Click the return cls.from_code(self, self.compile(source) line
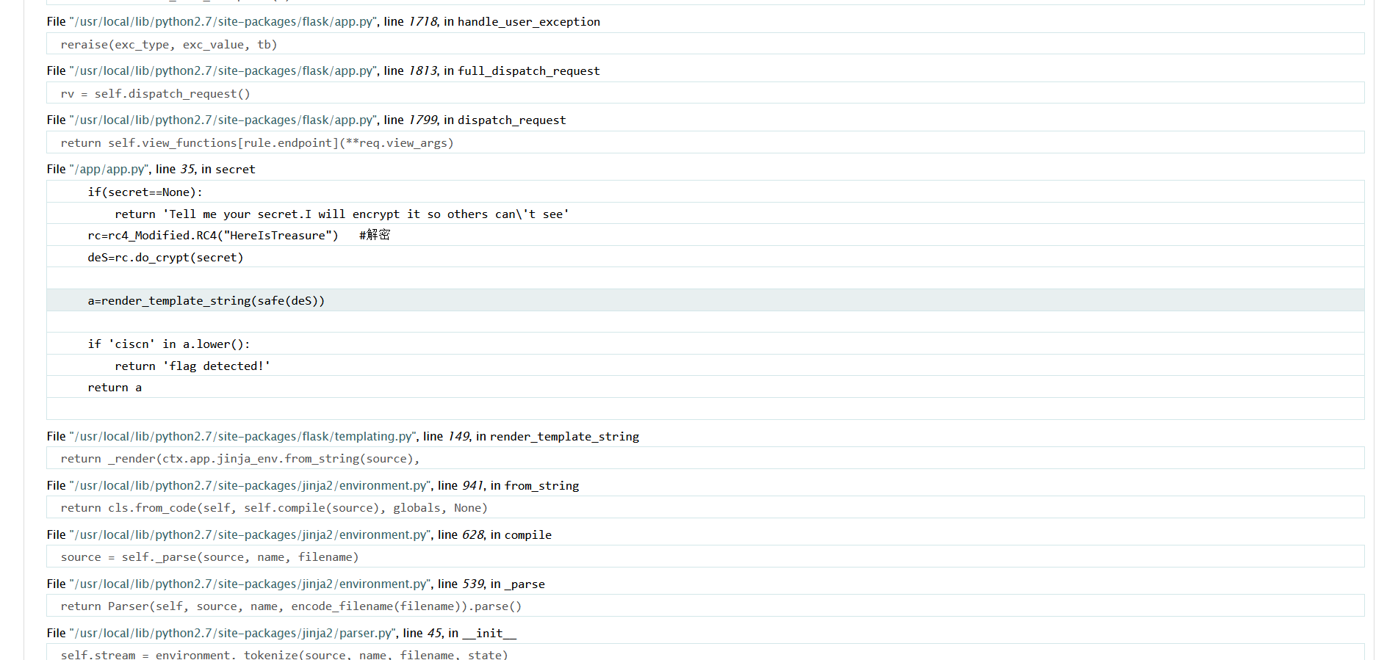This screenshot has width=1398, height=660. click(705, 507)
